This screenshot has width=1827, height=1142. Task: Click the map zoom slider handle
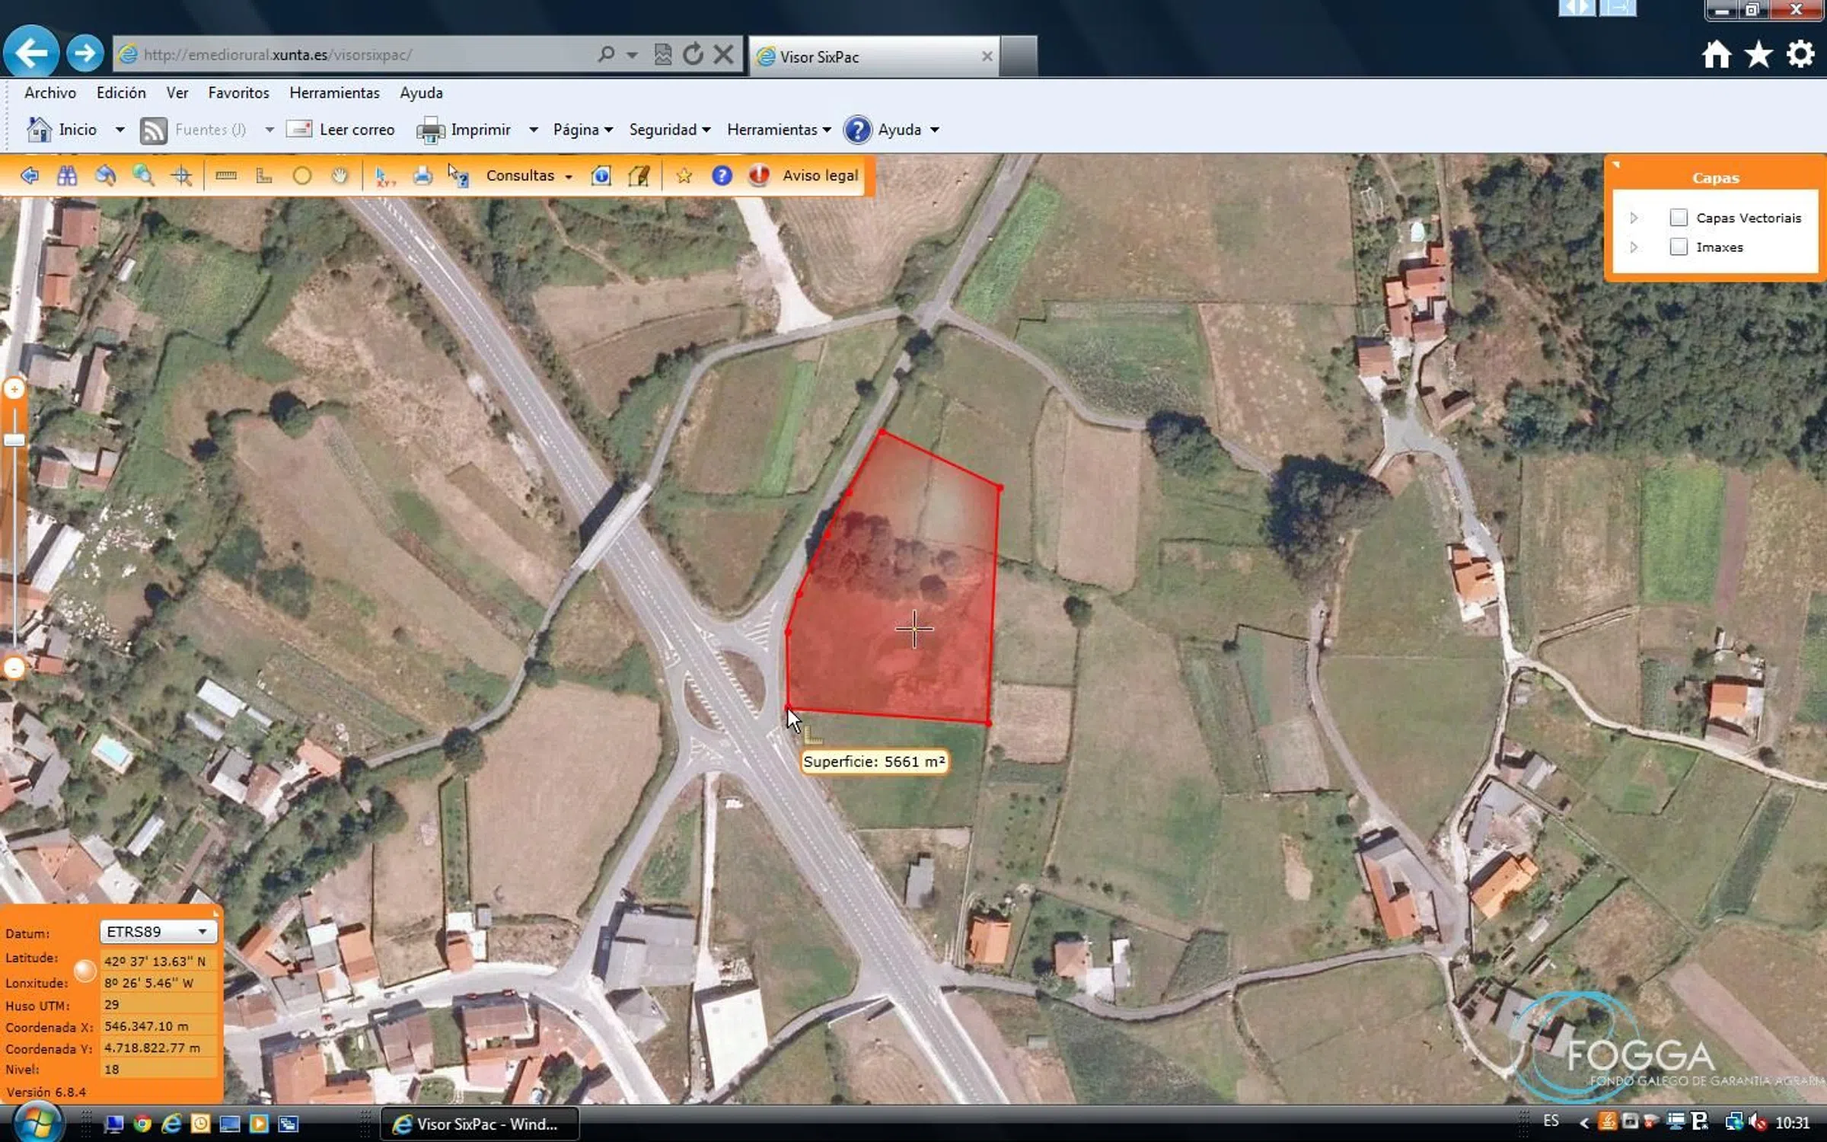click(x=14, y=440)
